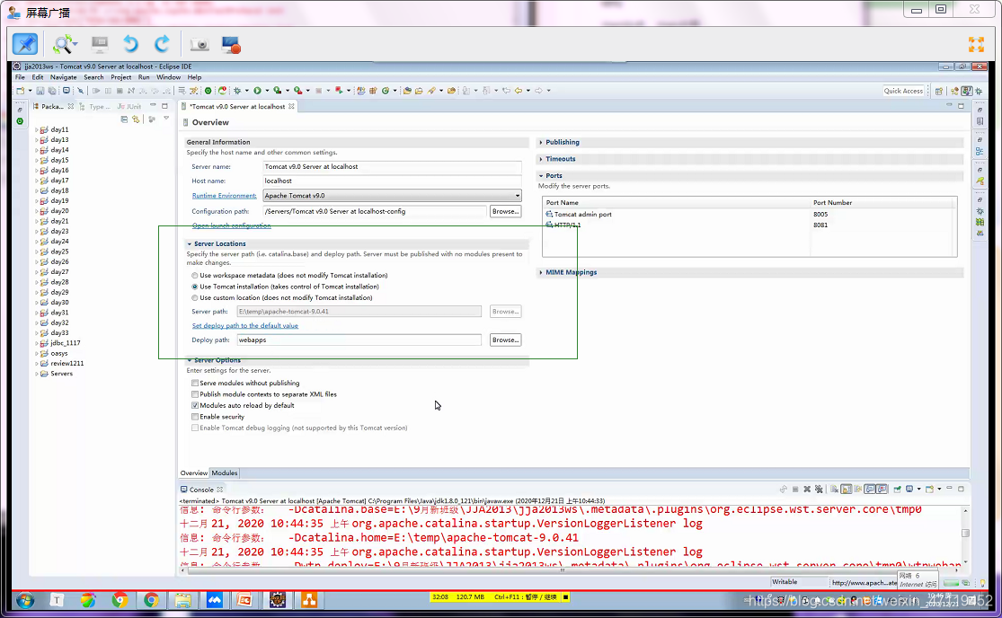Expand the Timeouts section
1002x618 pixels.
(x=541, y=159)
